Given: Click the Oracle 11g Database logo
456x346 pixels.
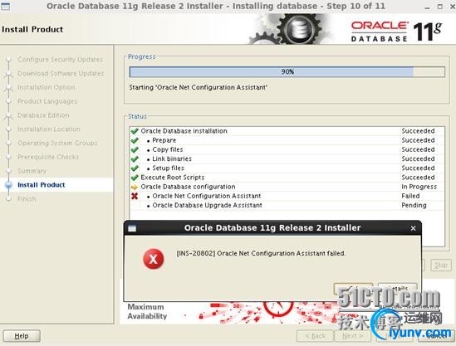Looking at the screenshot, I should click(396, 31).
